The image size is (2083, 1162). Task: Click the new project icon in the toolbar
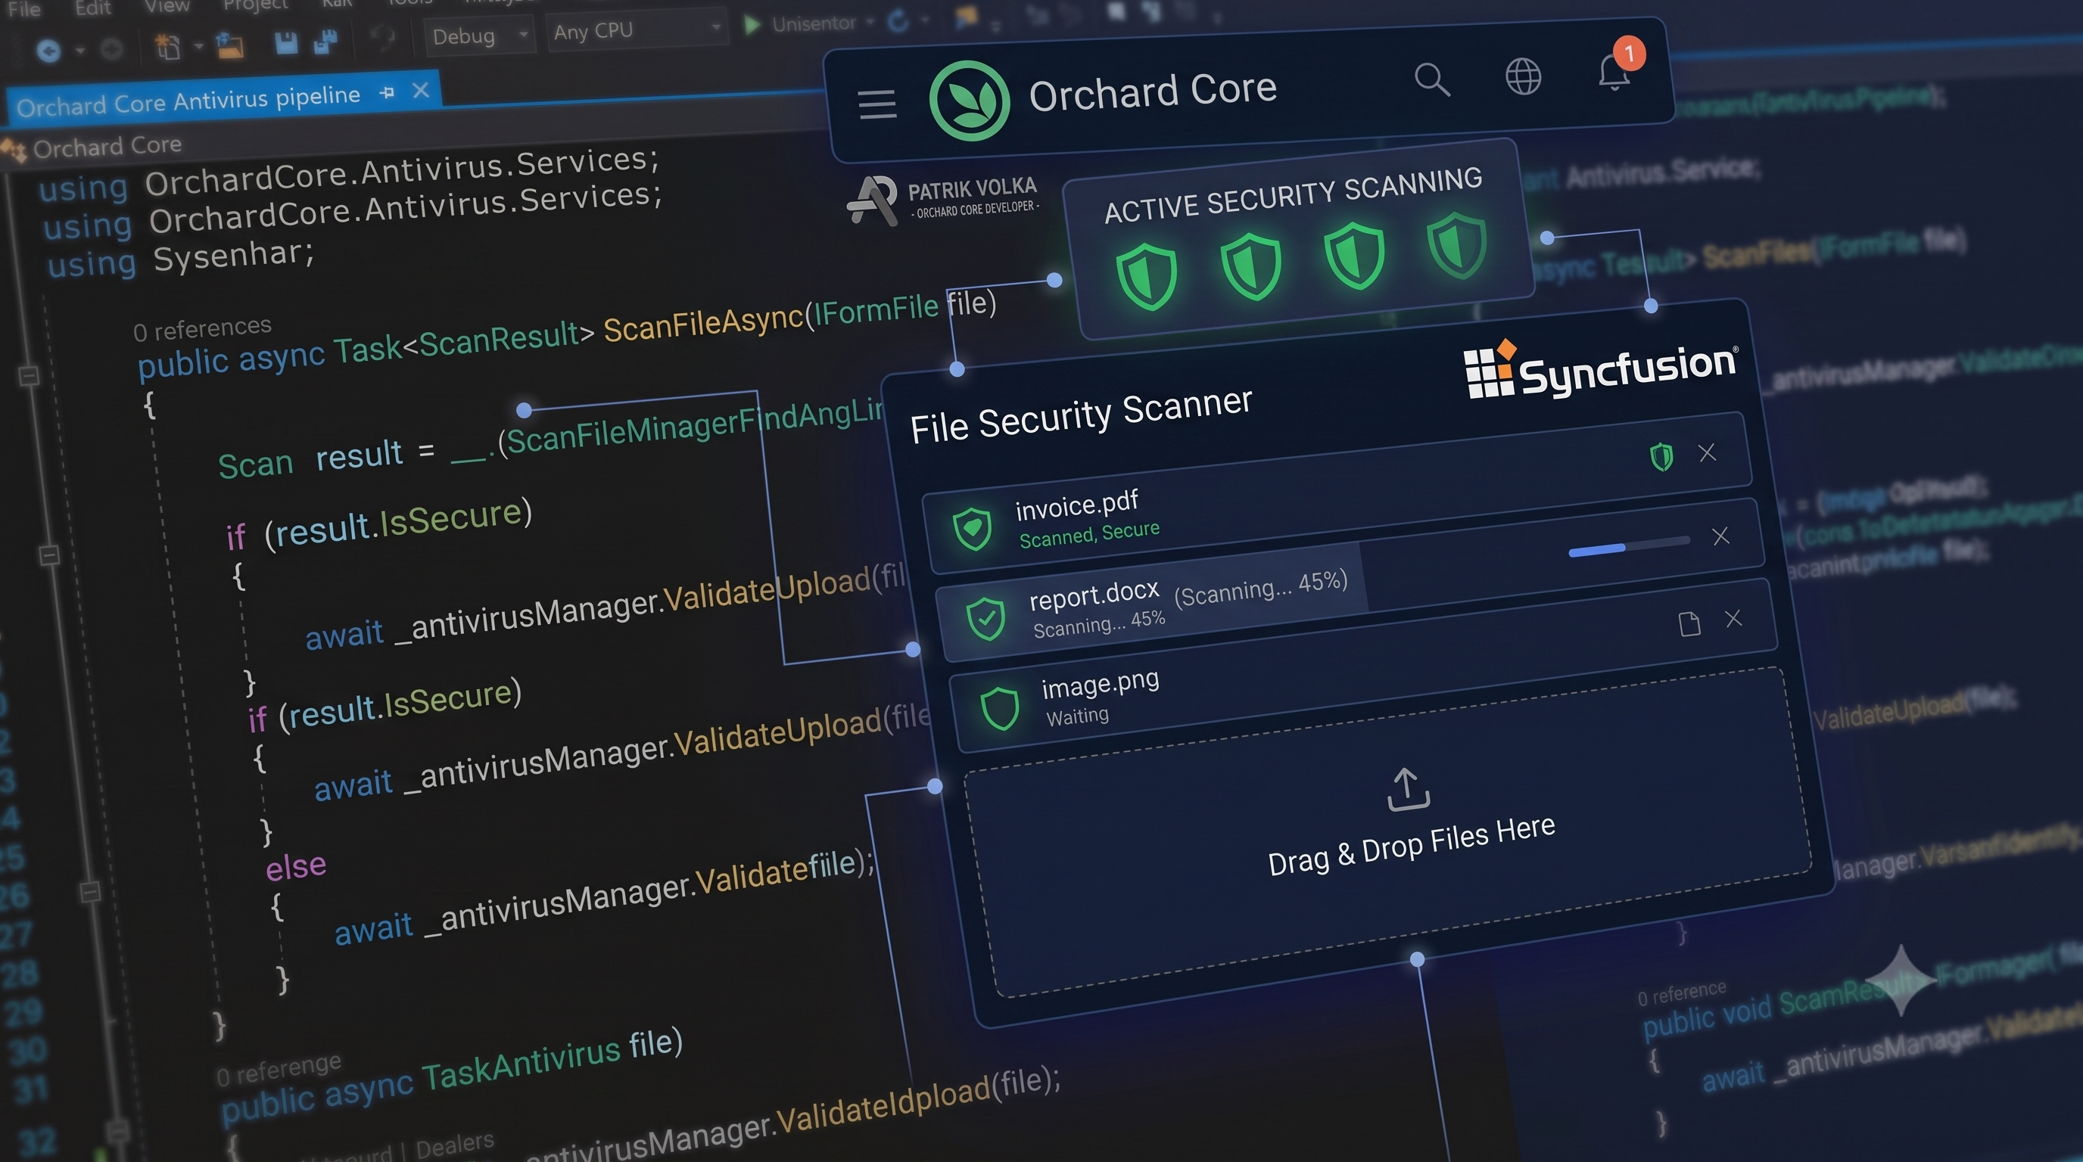click(x=167, y=47)
